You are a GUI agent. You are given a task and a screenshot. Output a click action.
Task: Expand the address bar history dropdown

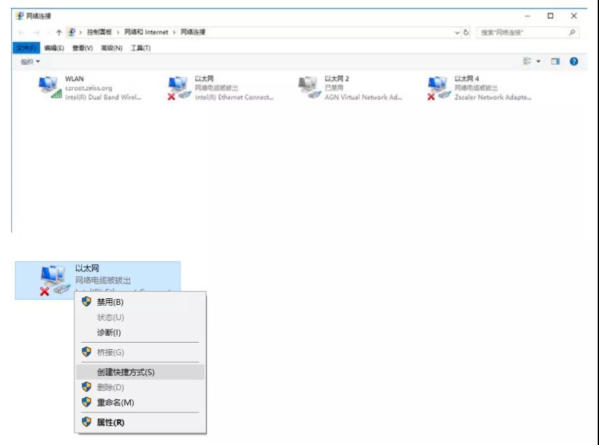458,33
